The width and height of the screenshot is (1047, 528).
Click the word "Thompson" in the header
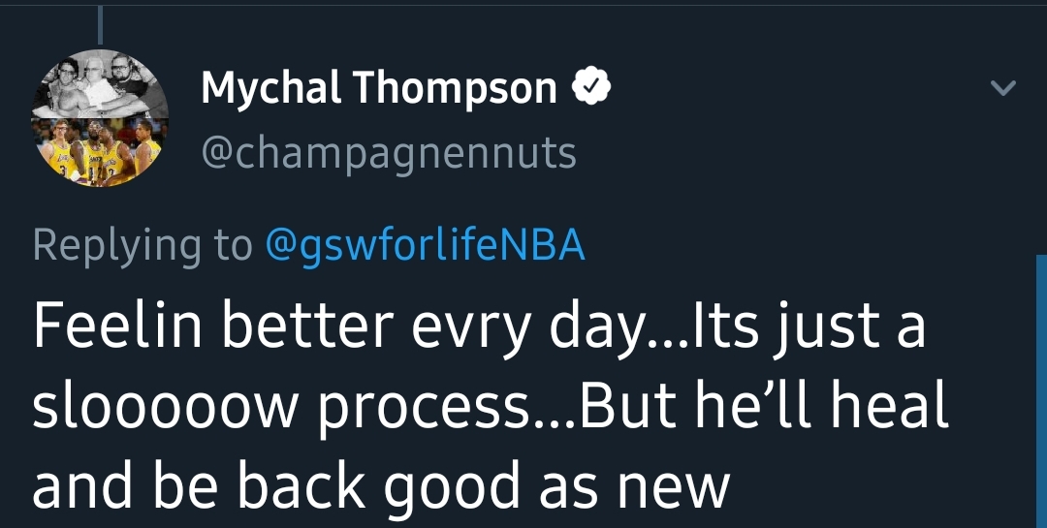[454, 89]
